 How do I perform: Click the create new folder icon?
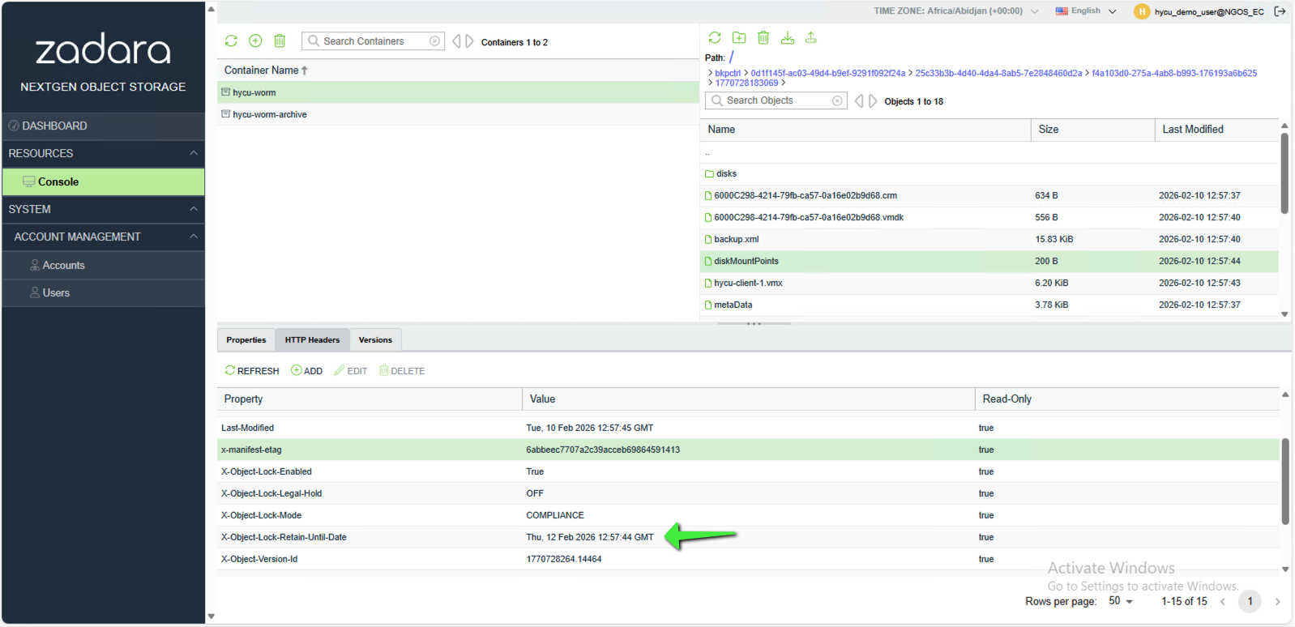tap(739, 37)
